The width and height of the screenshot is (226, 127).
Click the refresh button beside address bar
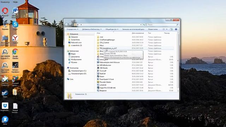pyautogui.click(x=144, y=25)
